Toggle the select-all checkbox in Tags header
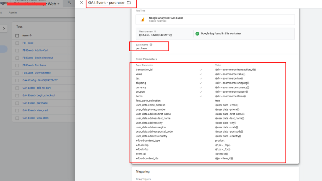322x181 pixels. pos(17,36)
